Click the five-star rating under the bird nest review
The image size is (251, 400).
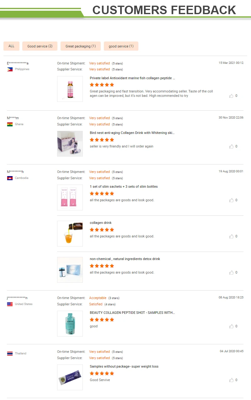102,140
